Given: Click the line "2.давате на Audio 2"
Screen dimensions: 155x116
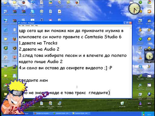Looking at the screenshot, I should pyautogui.click(x=39, y=49).
